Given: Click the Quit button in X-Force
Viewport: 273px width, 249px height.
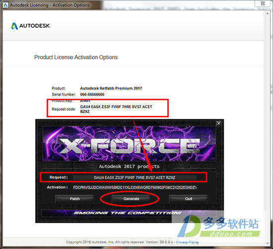Looking at the screenshot, I should click(189, 199).
